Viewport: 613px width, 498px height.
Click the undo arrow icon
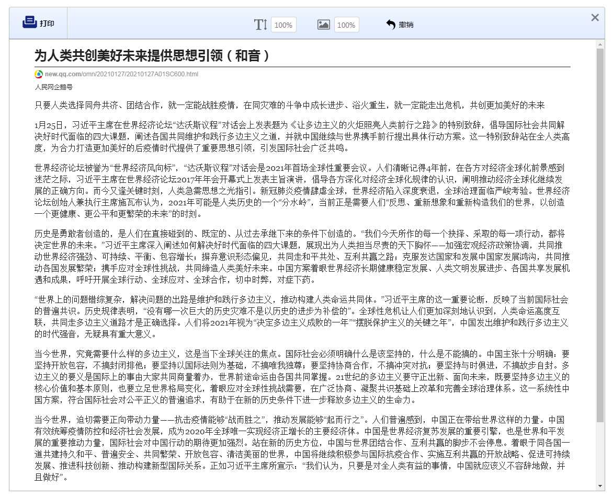coord(391,24)
